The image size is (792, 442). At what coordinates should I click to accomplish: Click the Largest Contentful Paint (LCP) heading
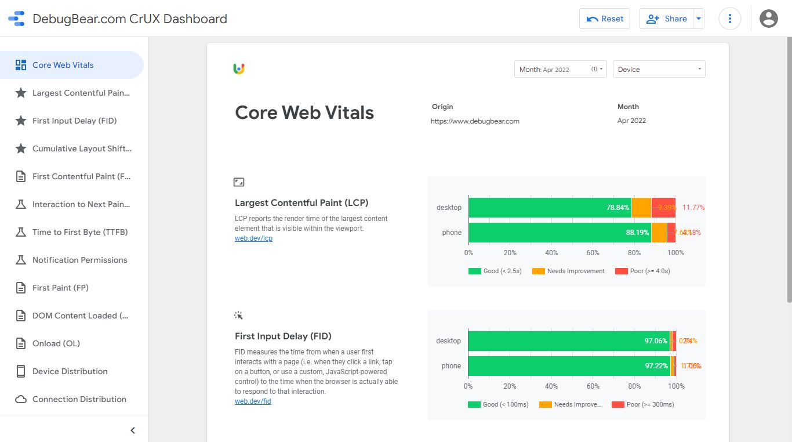301,203
